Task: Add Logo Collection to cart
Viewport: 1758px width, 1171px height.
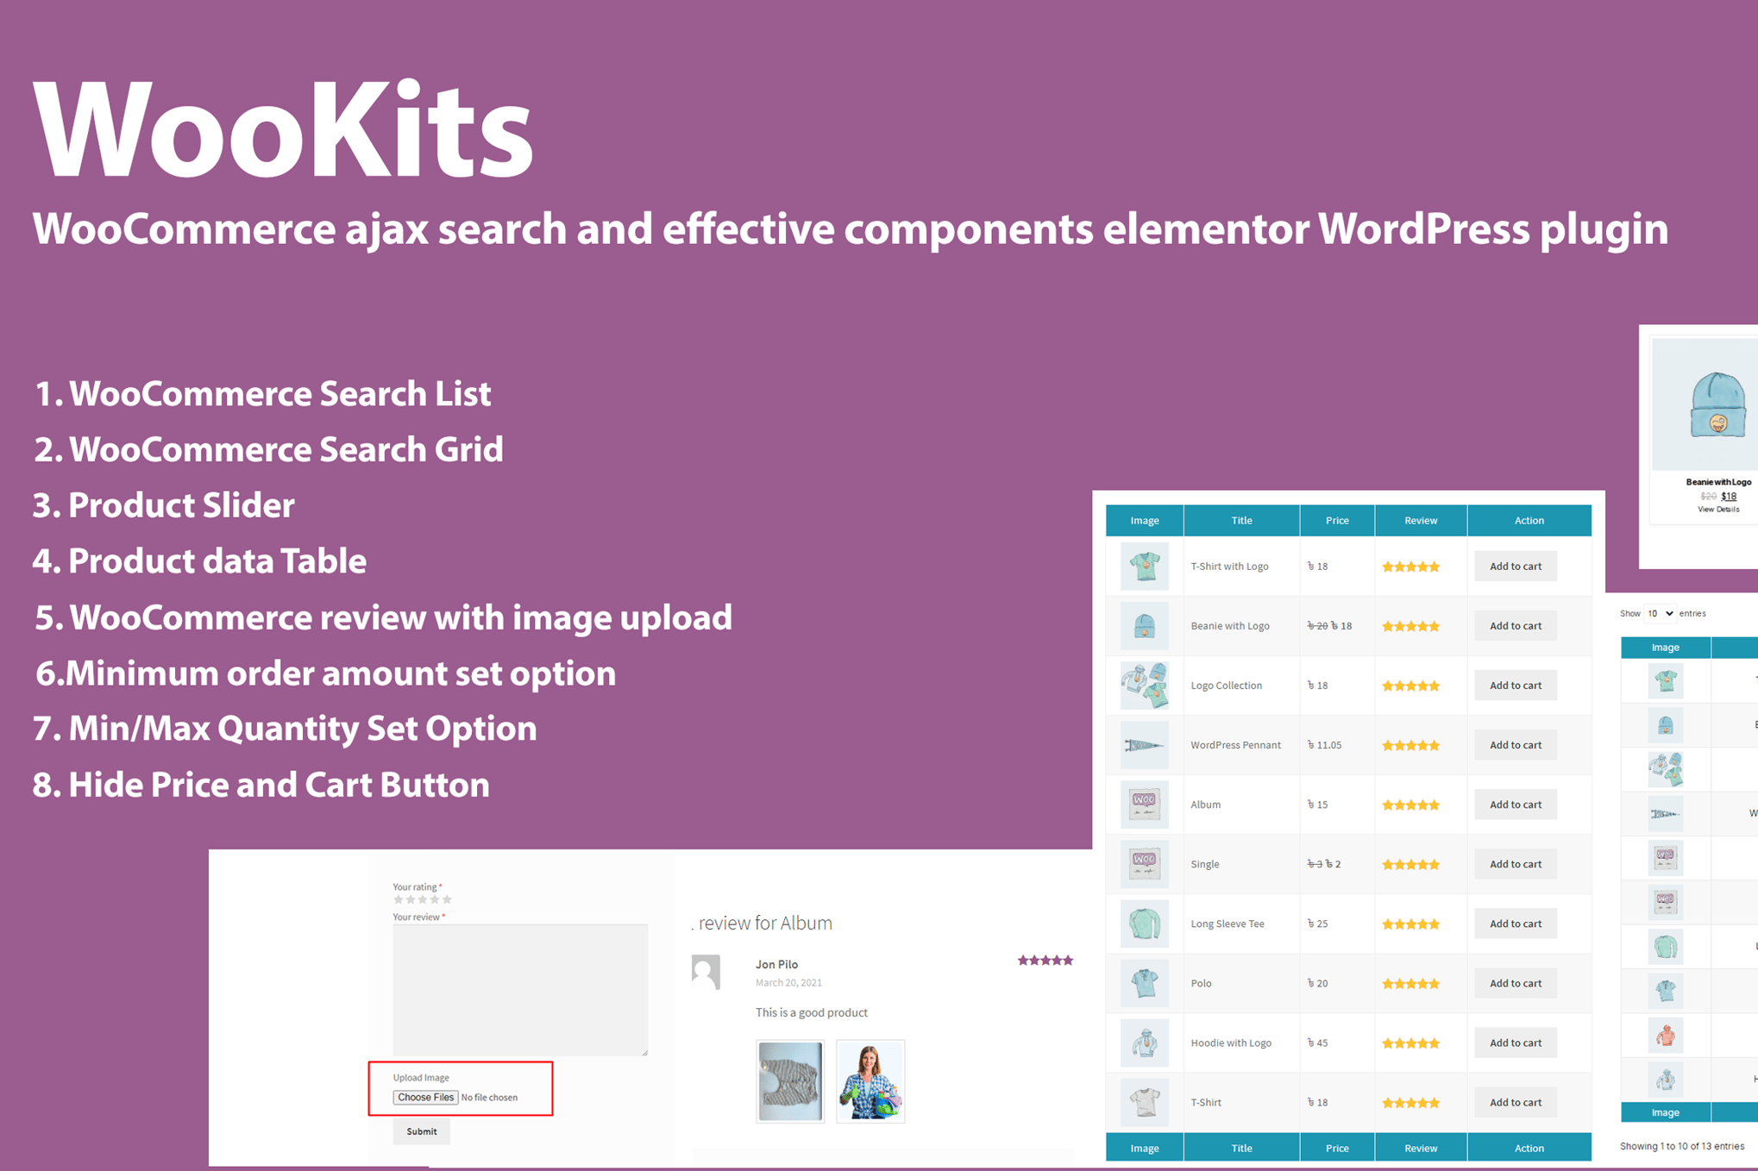Action: click(x=1515, y=686)
